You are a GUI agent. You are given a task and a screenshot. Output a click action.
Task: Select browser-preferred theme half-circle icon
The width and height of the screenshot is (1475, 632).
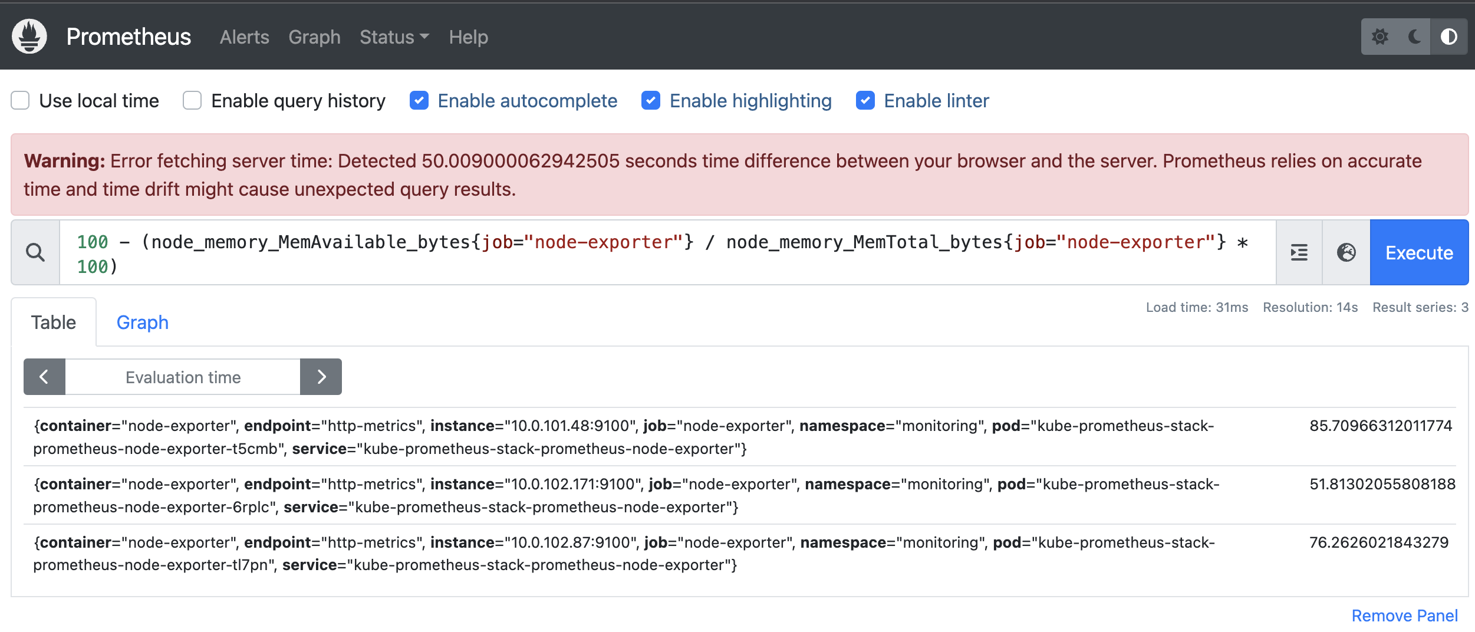click(x=1449, y=37)
